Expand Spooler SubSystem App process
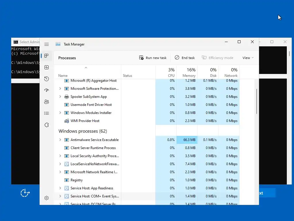The height and width of the screenshot is (221, 294). point(60,97)
